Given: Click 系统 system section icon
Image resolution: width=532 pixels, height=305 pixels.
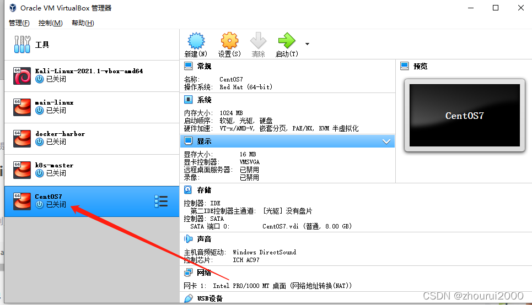Looking at the screenshot, I should point(189,100).
